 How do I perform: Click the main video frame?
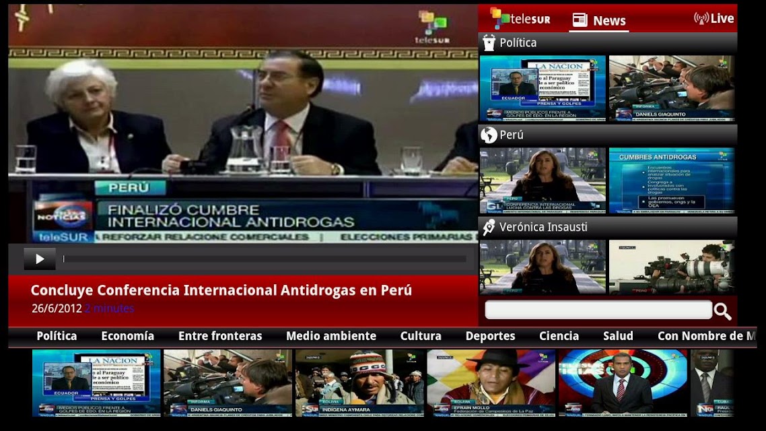(x=243, y=124)
